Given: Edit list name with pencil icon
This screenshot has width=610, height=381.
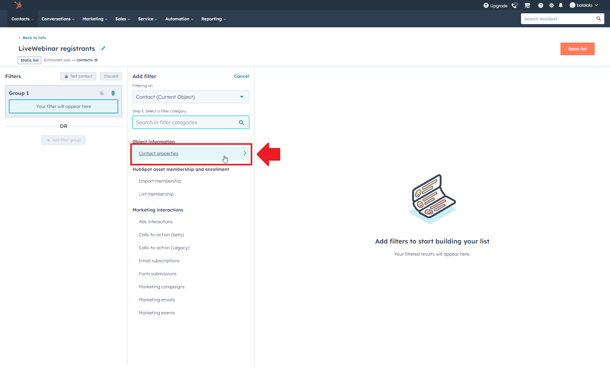Looking at the screenshot, I should pyautogui.click(x=103, y=48).
